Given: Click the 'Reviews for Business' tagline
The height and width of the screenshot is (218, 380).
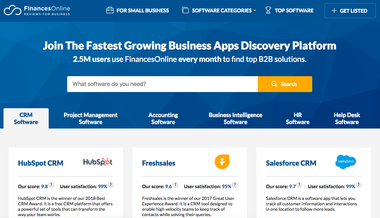Looking at the screenshot, I should pyautogui.click(x=47, y=14).
